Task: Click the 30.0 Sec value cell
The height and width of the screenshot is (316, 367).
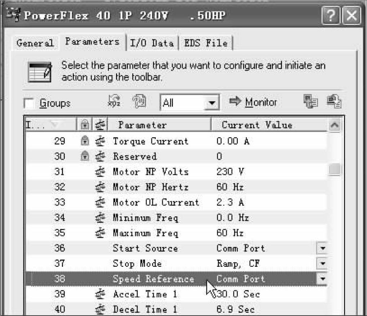Action: coord(238,294)
